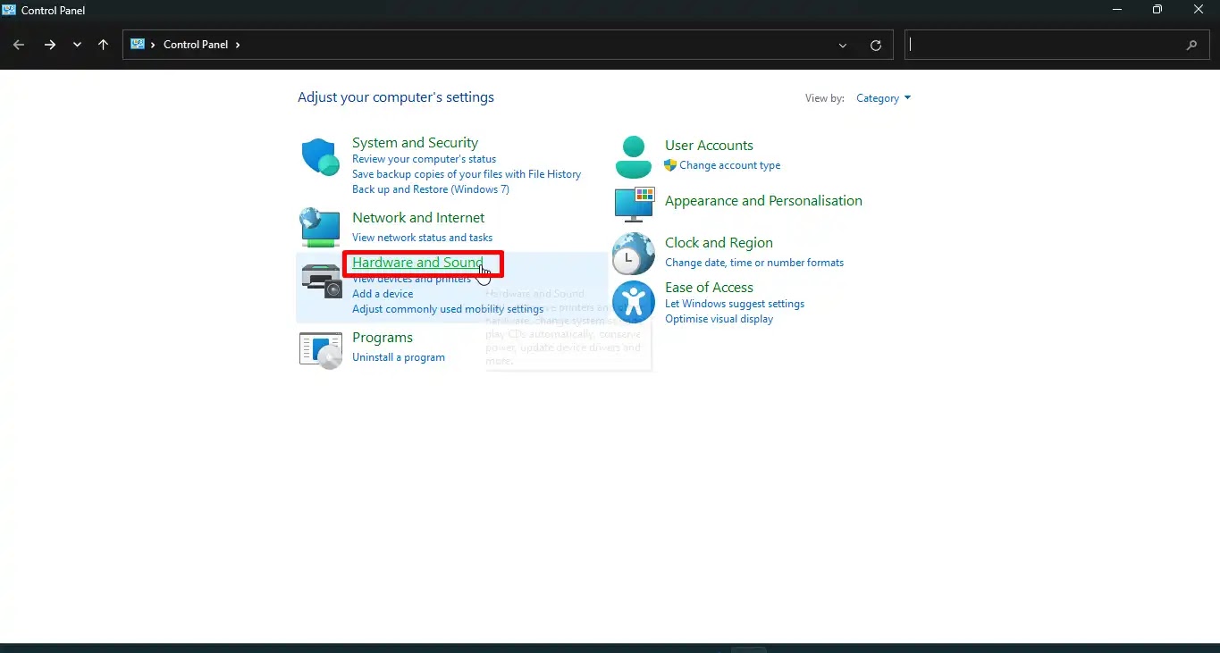The width and height of the screenshot is (1220, 653).
Task: Click Uninstall a program link
Action: [399, 357]
